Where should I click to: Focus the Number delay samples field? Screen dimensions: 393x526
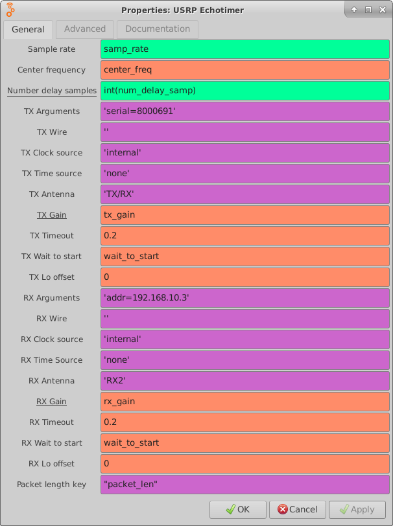click(245, 91)
